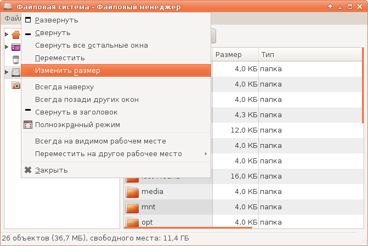Choose Закрыть in window menu
This screenshot has height=246, width=368.
tap(116, 170)
